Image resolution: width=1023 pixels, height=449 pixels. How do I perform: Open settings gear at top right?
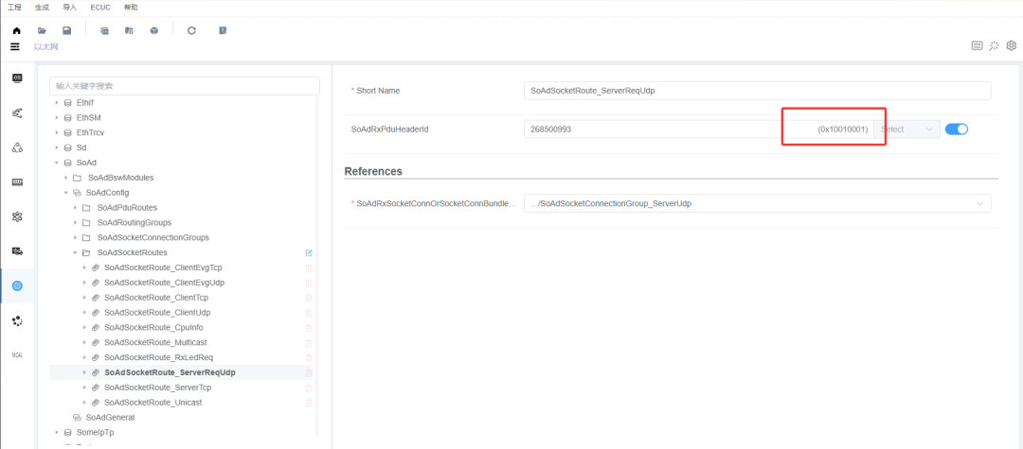tap(1012, 45)
